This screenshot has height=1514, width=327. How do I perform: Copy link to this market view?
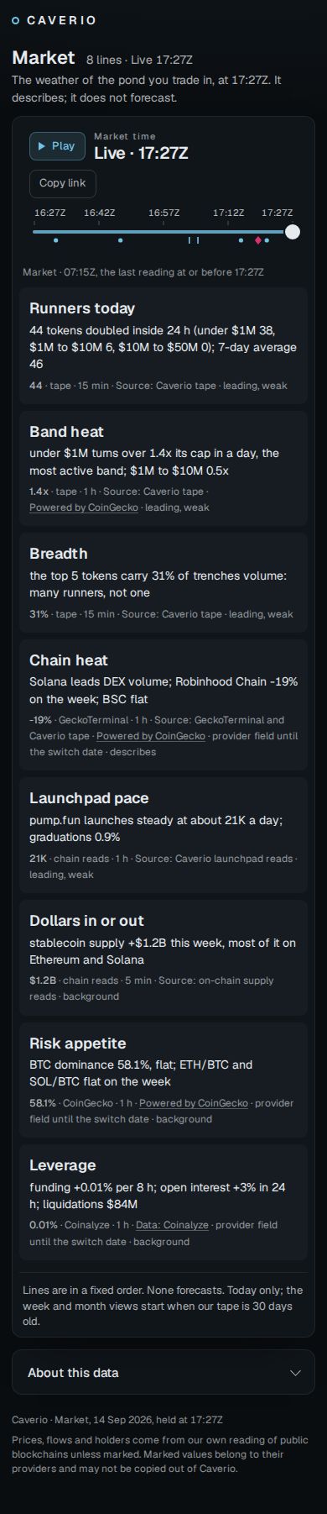tap(63, 183)
